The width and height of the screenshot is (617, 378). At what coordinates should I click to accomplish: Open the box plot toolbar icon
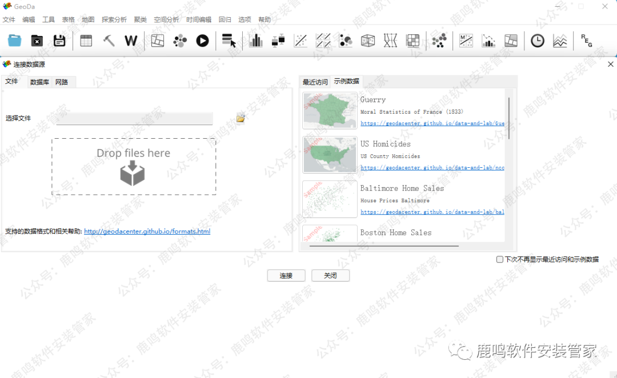click(278, 41)
